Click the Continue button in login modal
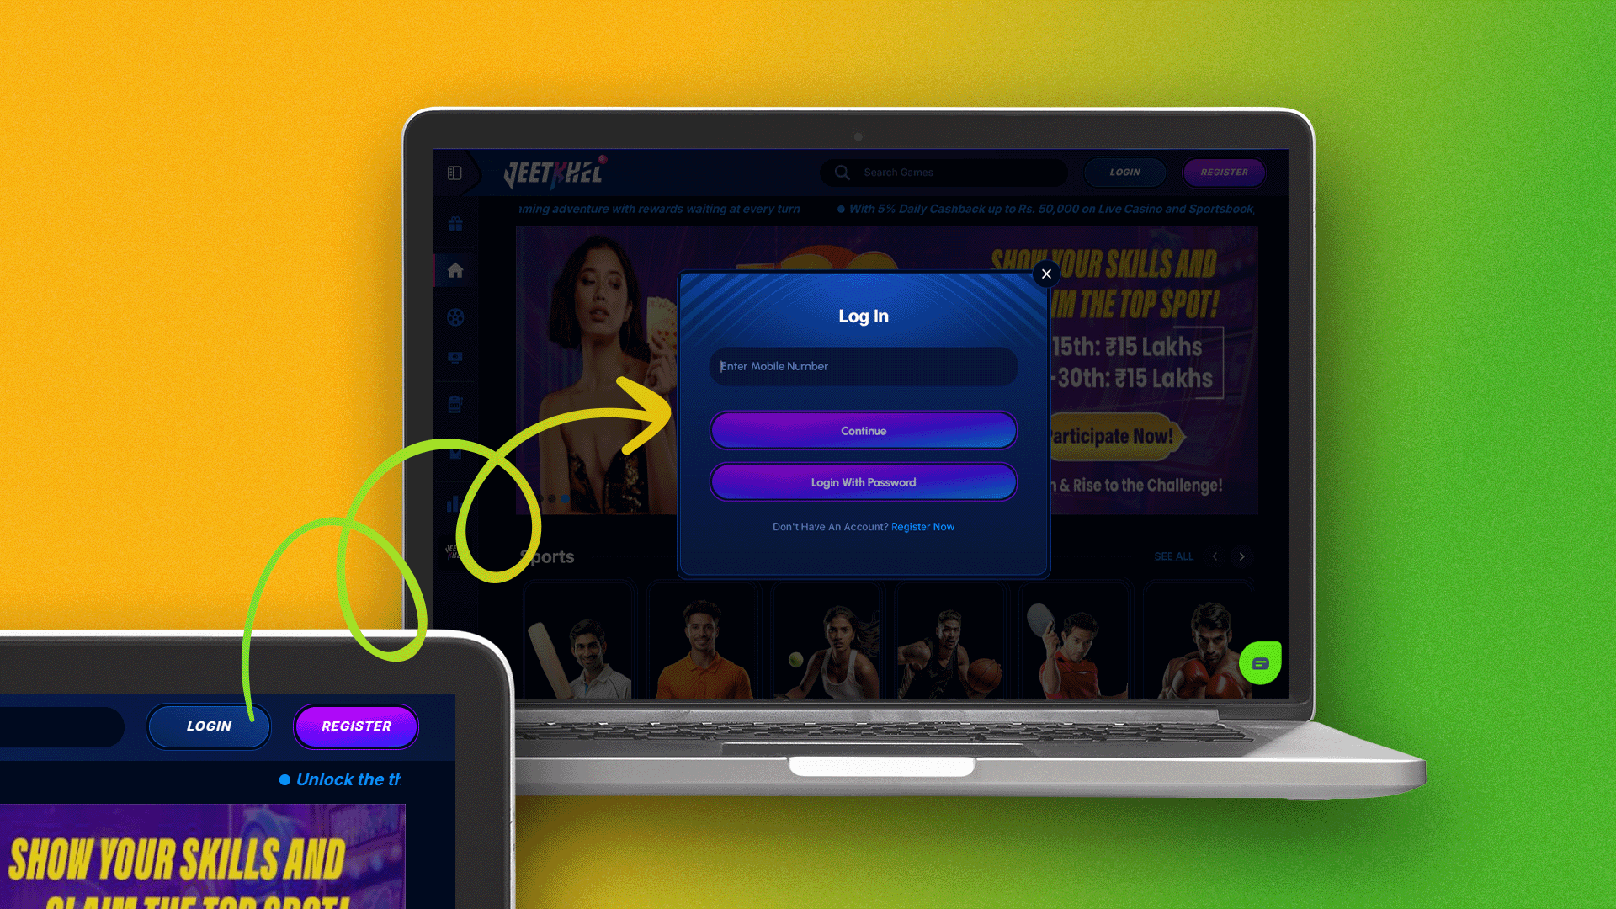Image resolution: width=1616 pixels, height=909 pixels. click(863, 431)
